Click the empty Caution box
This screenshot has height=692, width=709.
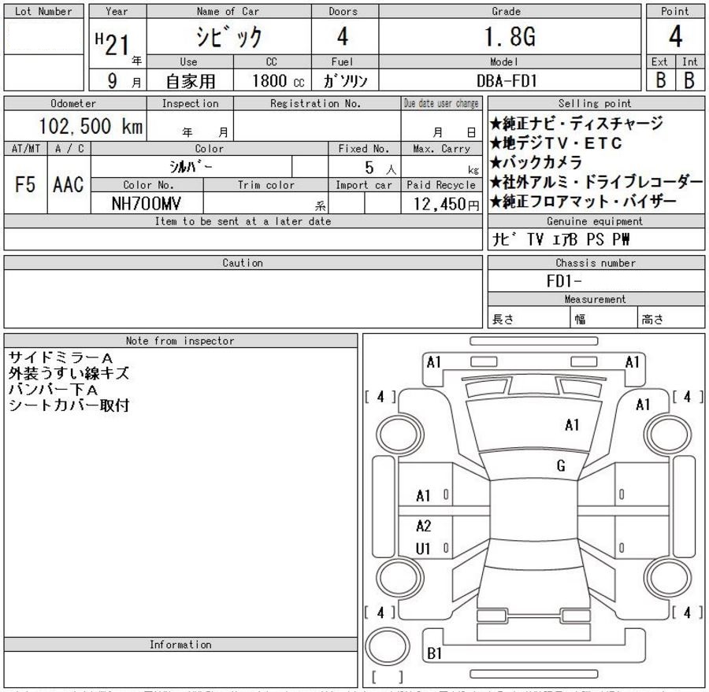click(243, 299)
